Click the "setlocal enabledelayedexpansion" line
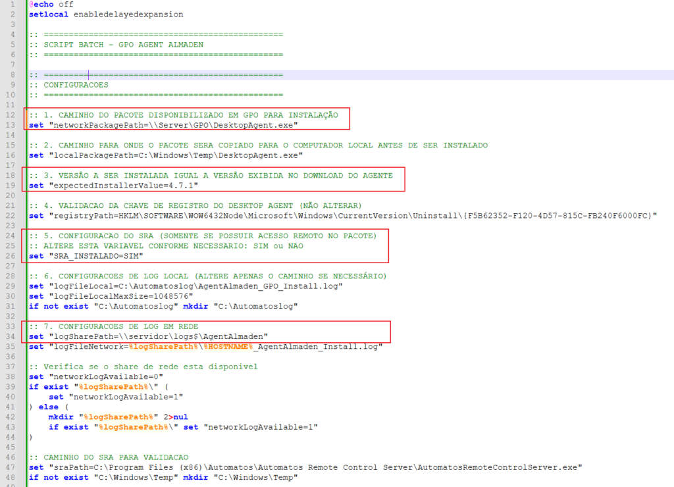This screenshot has height=487, width=674. [106, 14]
